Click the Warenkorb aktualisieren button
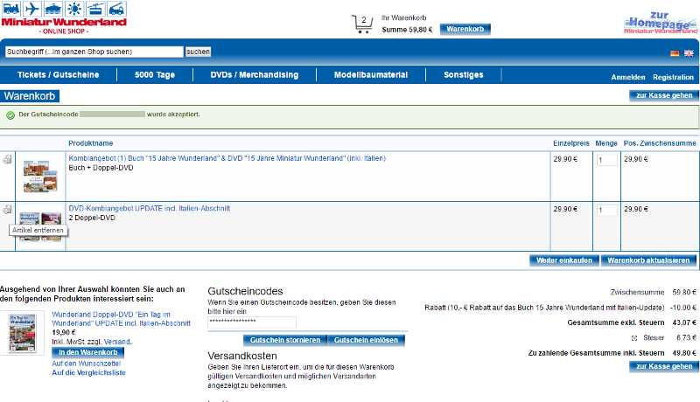This screenshot has width=700, height=402. [x=649, y=260]
